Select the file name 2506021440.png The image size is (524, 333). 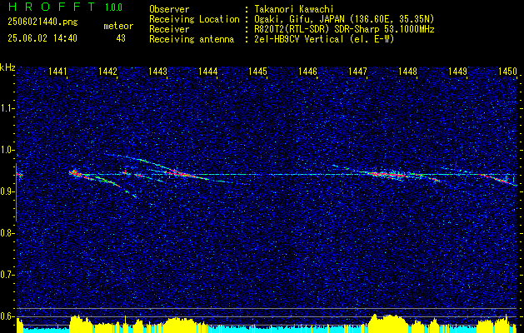(42, 22)
